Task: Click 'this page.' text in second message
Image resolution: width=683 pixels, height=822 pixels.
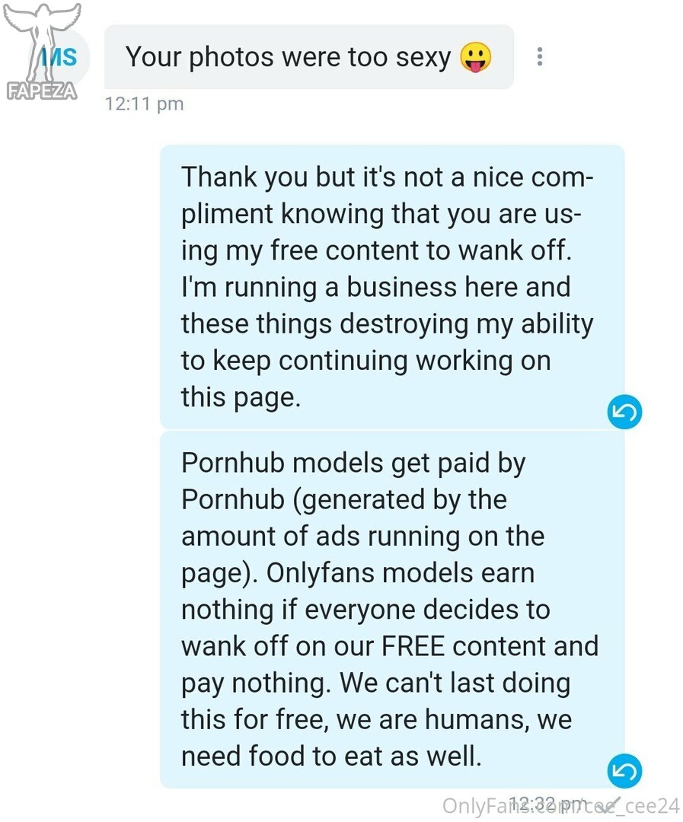Action: 241,397
